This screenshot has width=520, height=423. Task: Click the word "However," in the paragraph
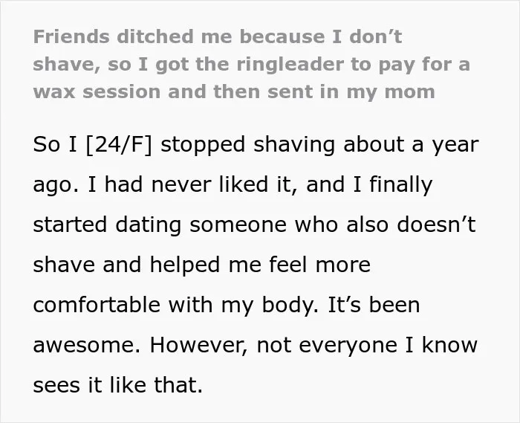pos(198,346)
